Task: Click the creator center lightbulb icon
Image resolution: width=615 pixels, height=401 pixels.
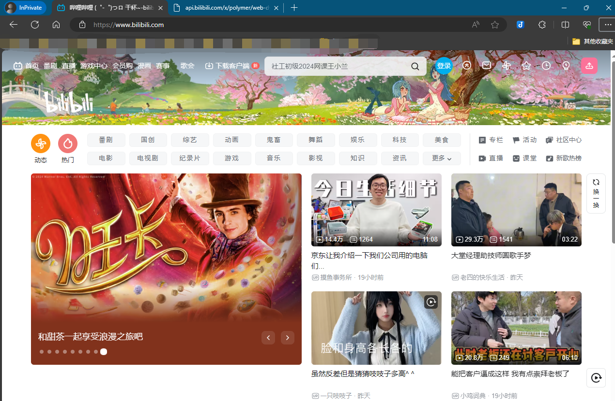Action: (x=566, y=66)
